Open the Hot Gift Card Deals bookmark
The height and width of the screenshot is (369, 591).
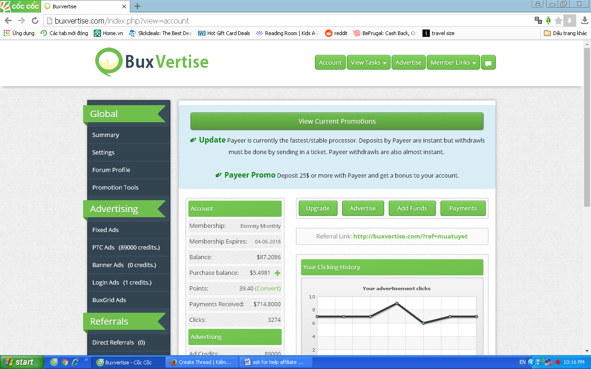pos(224,33)
